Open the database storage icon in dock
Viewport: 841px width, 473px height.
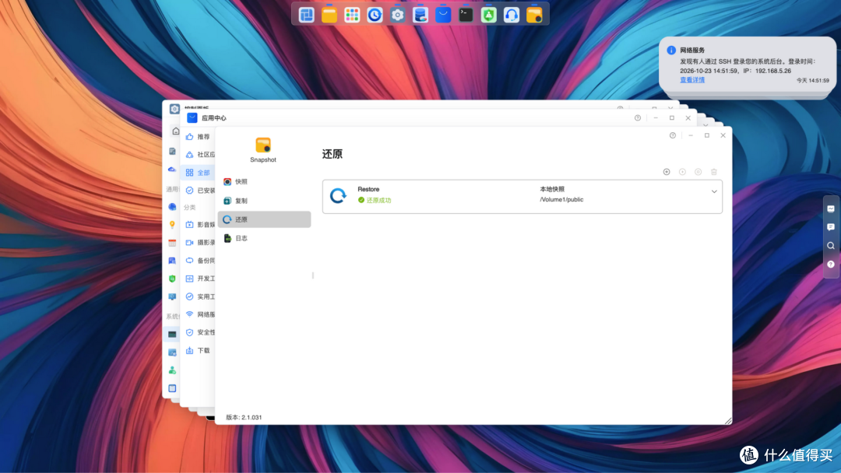click(420, 15)
